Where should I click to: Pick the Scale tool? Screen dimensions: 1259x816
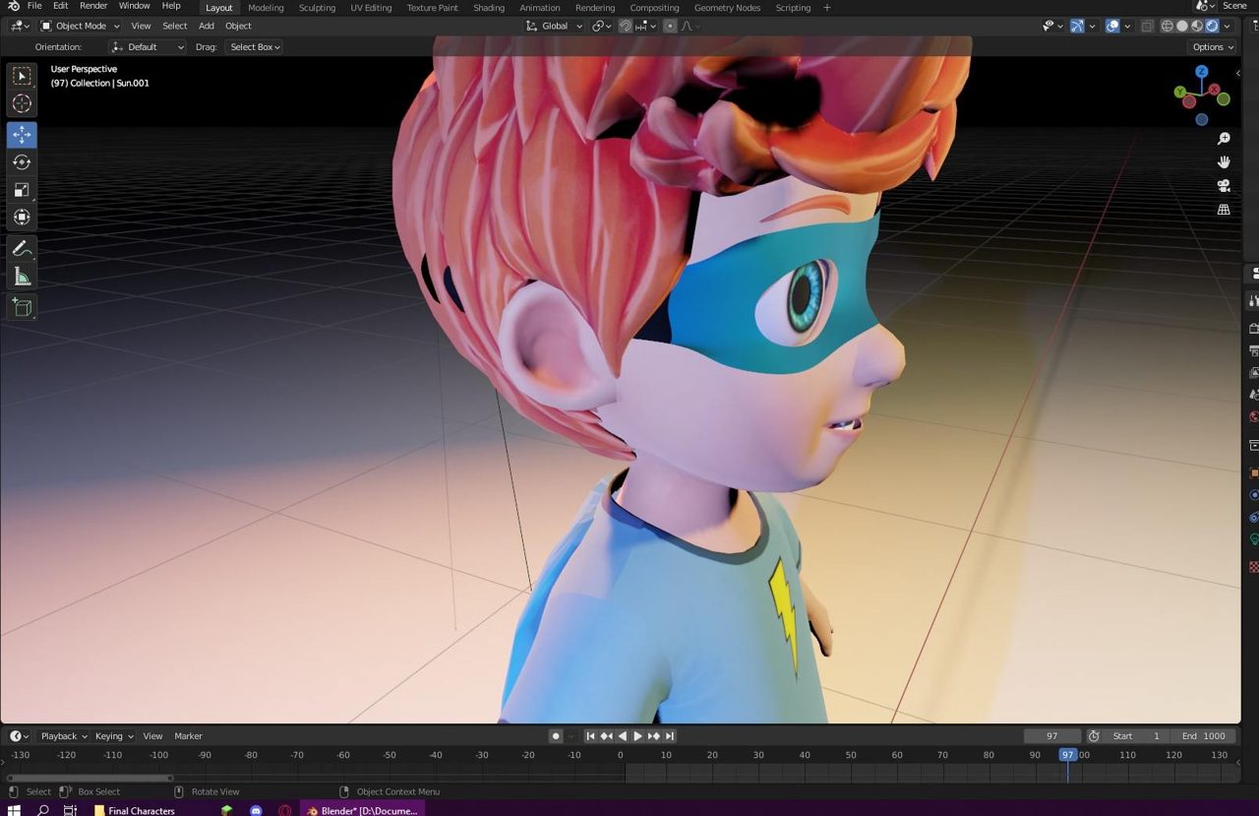coord(22,190)
